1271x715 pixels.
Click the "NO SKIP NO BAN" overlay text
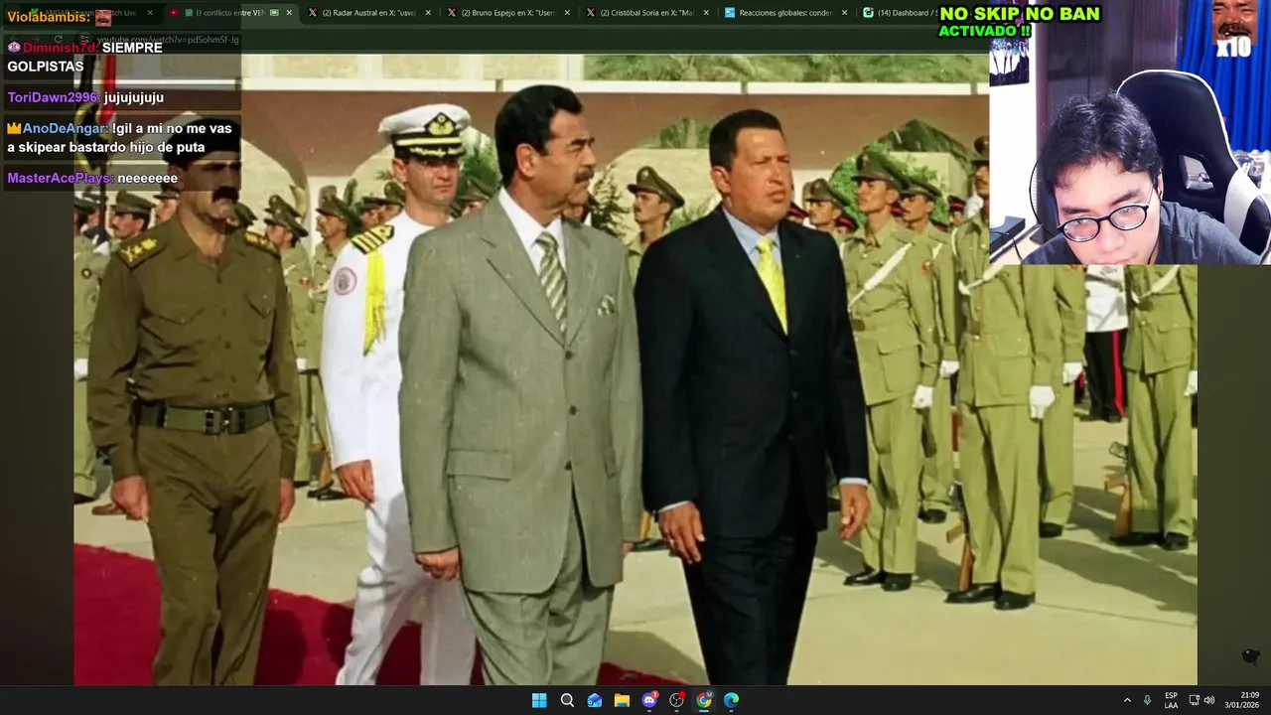1019,14
